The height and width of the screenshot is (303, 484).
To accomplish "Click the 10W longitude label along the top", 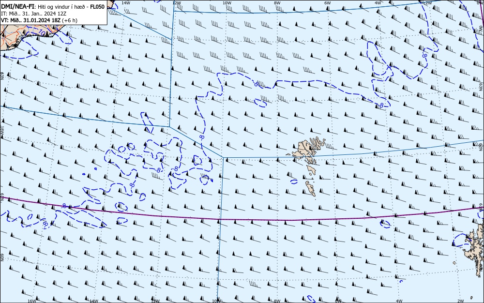I will pyautogui.click(x=227, y=2).
